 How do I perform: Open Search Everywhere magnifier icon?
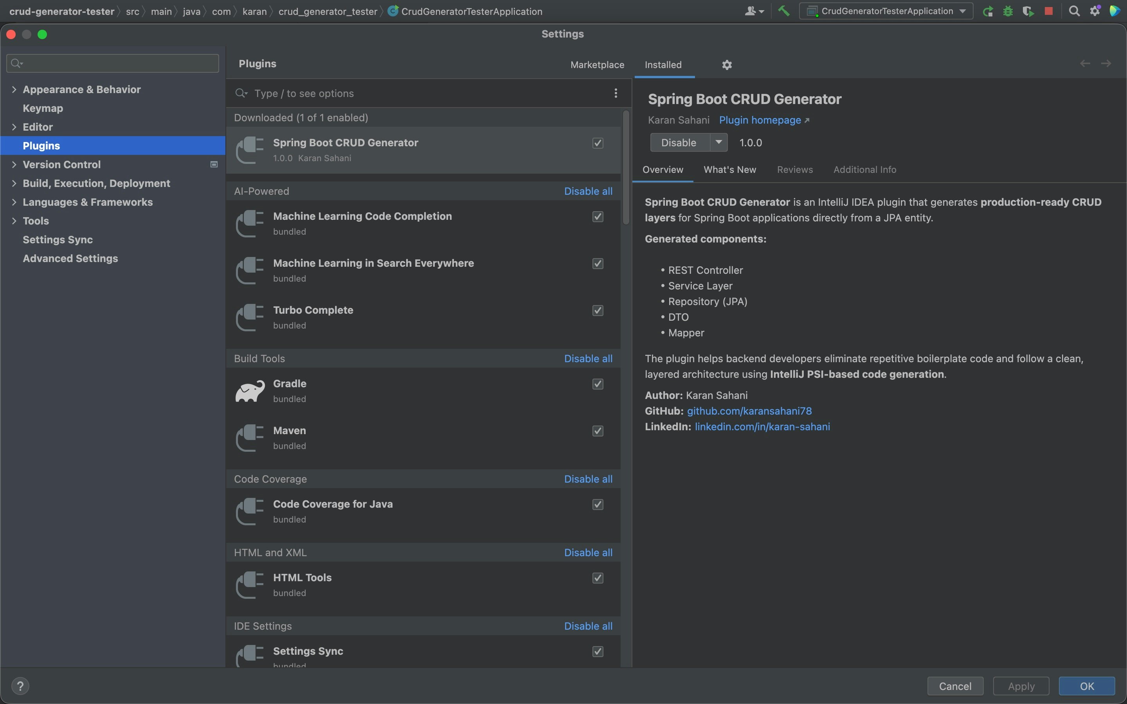[1075, 11]
